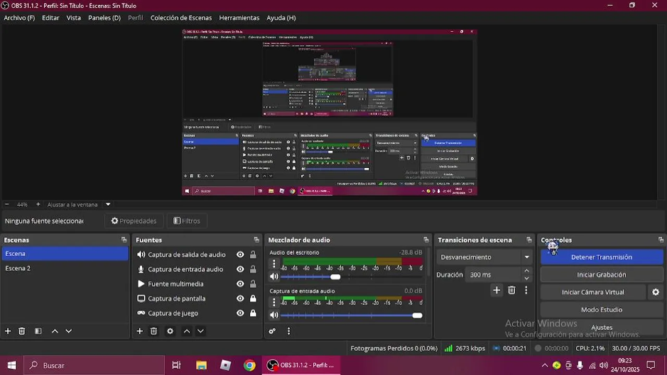The image size is (667, 375).
Task: Add a scene transition with plus icon
Action: click(x=497, y=290)
